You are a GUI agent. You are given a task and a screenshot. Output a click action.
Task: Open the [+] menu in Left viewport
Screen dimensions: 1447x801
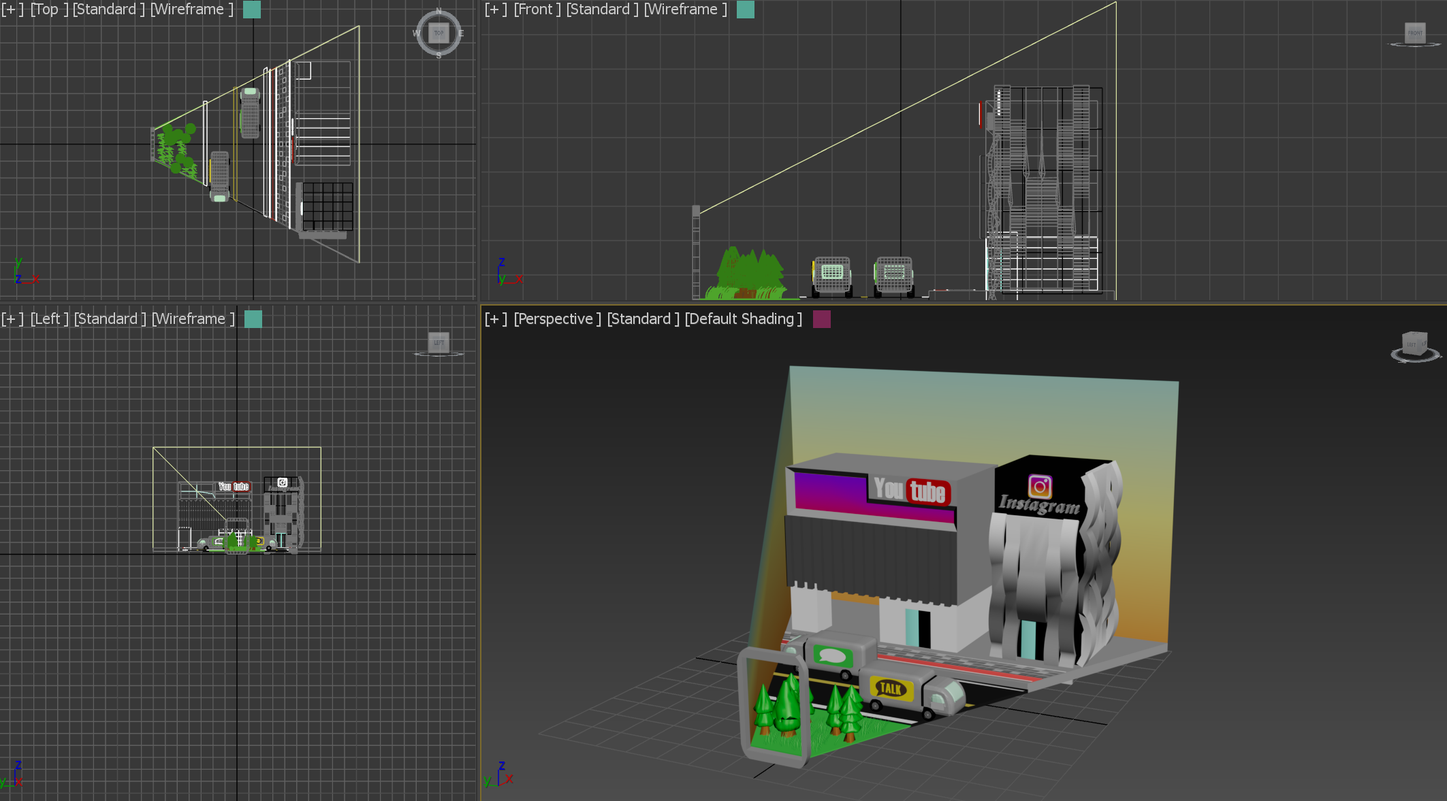[12, 318]
